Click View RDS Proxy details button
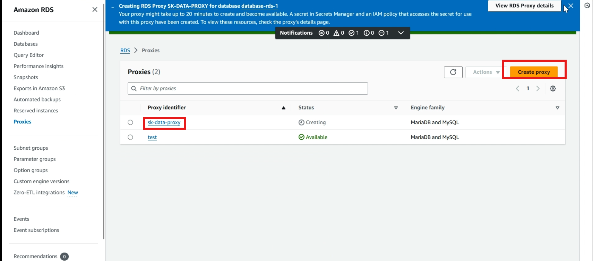 tap(524, 6)
